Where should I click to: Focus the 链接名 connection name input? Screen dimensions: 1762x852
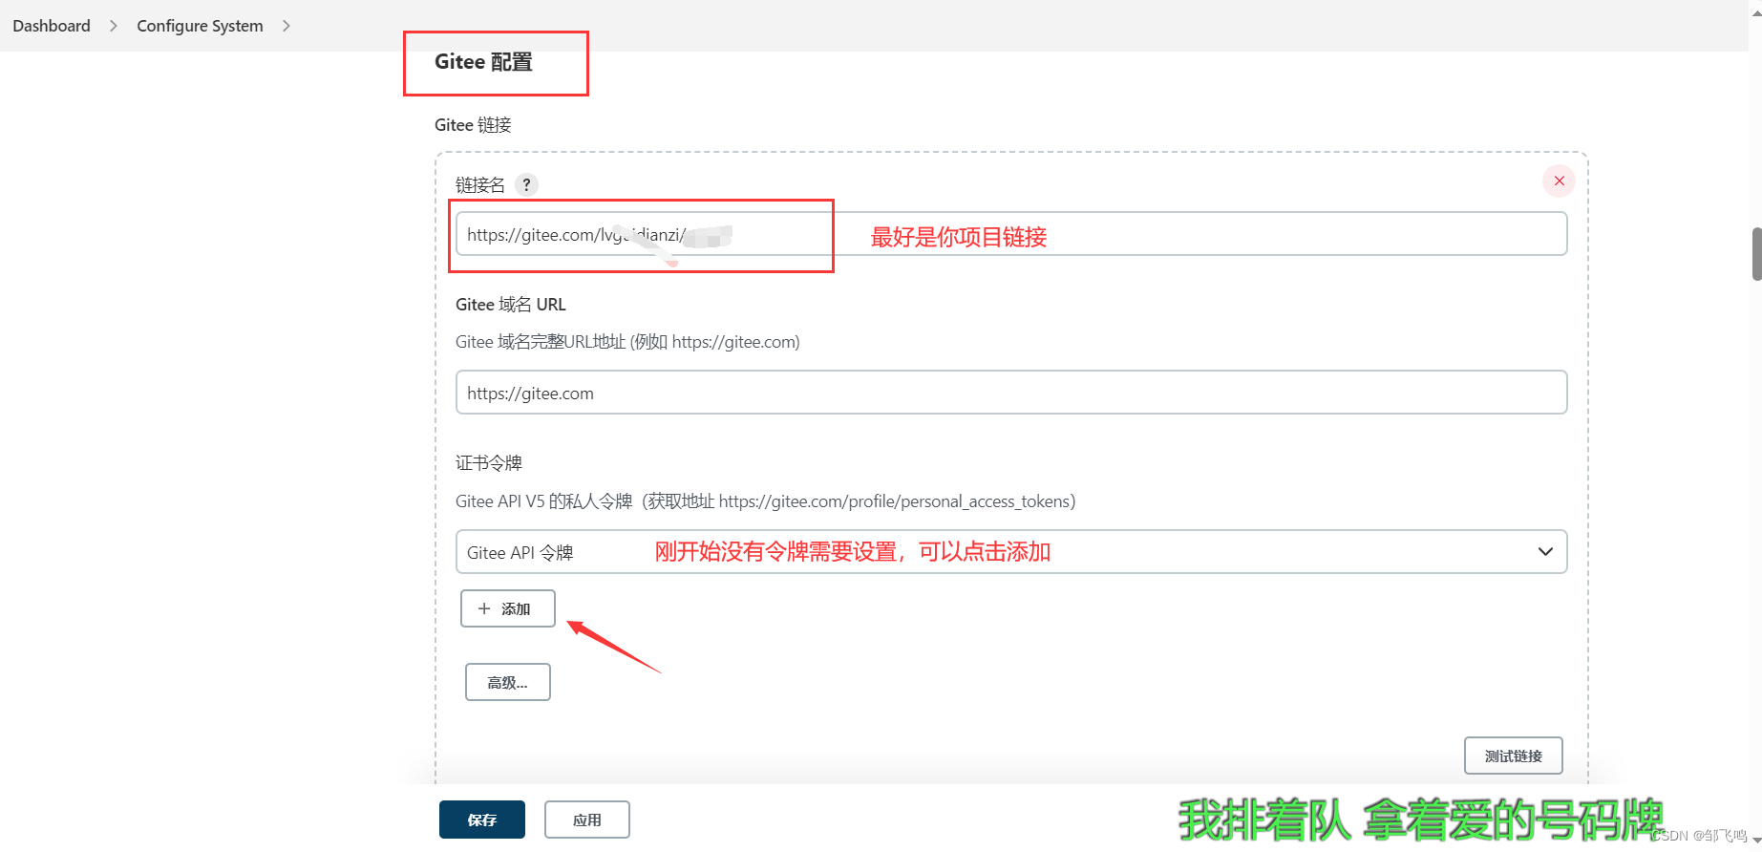pos(1011,234)
